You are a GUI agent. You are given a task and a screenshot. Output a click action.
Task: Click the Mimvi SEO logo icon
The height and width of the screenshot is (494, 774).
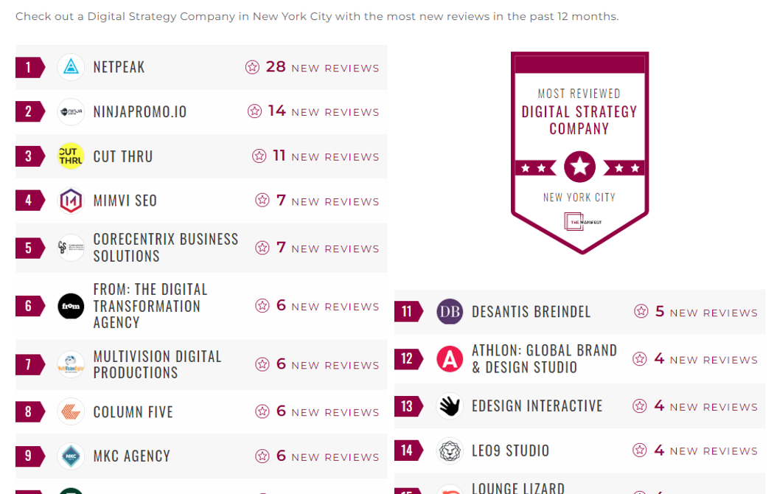pos(72,201)
